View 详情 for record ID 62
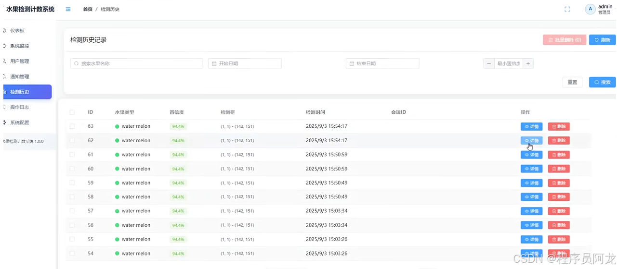 tap(531, 140)
